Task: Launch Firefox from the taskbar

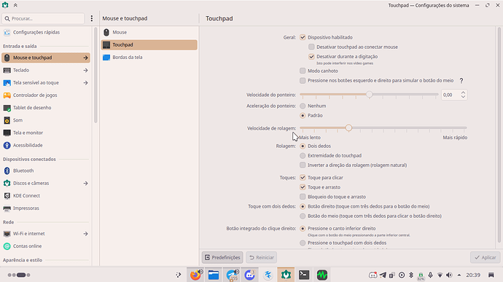Action: click(195, 275)
